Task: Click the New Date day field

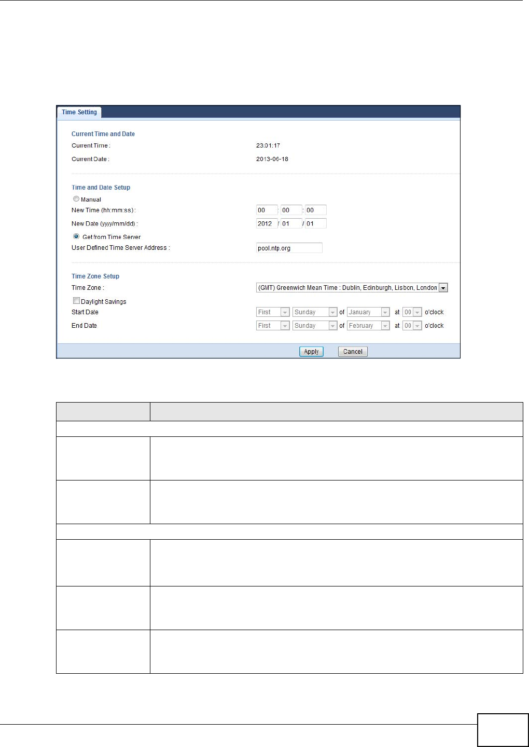Action: pyautogui.click(x=315, y=223)
